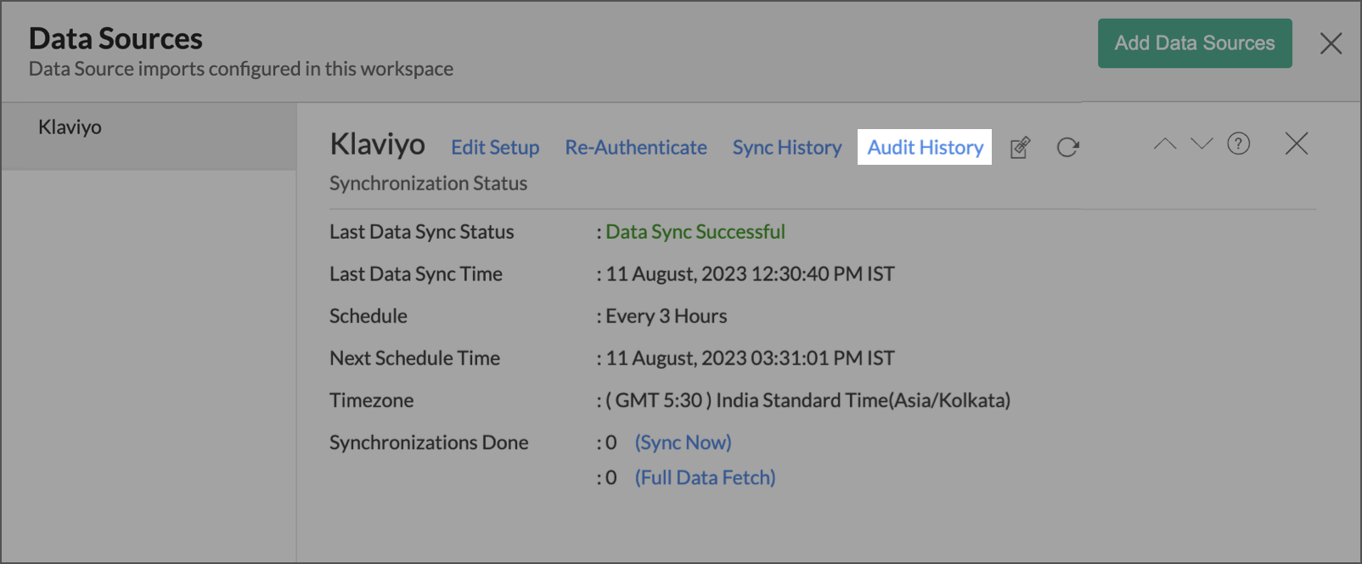Open Sync History
This screenshot has width=1362, height=564.
787,147
